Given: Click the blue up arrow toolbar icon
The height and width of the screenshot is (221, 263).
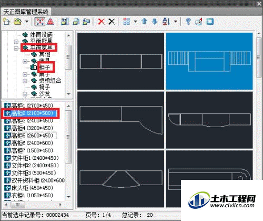Looking at the screenshot, I should pyautogui.click(x=144, y=22).
